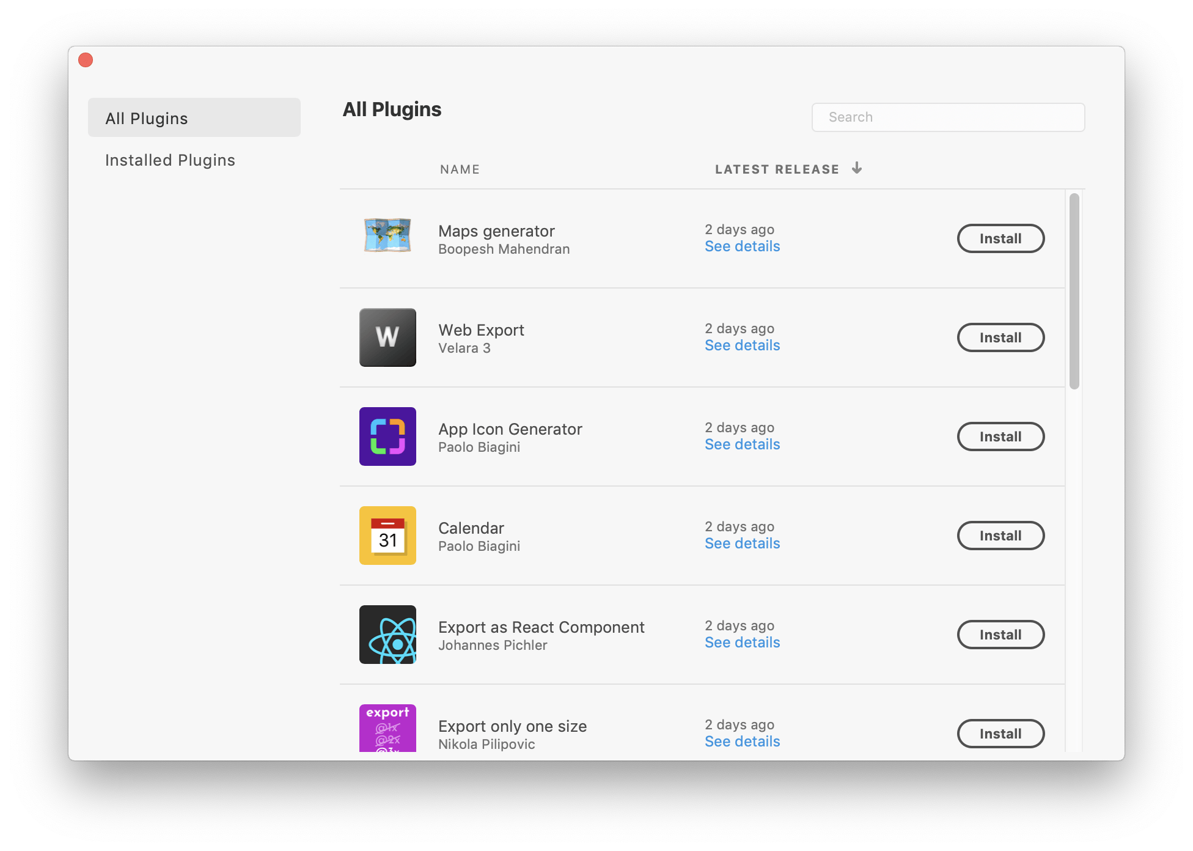This screenshot has height=851, width=1193.
Task: Click the App Icon Generator plugin icon
Action: [x=387, y=437]
